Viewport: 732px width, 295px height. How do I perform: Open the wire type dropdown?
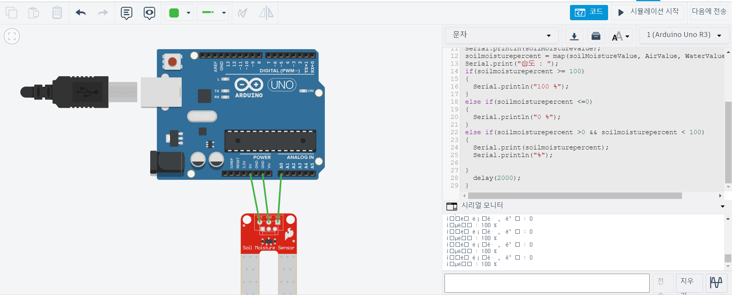(213, 13)
